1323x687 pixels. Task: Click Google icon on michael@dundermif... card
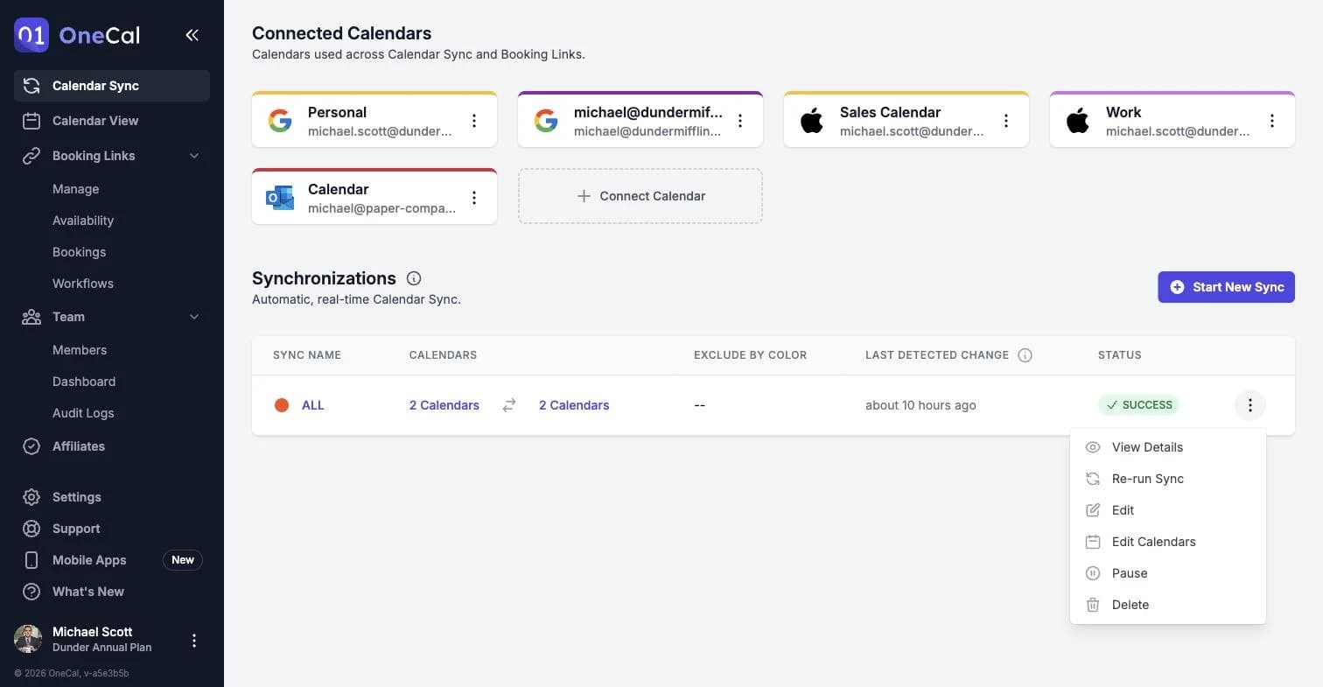[x=546, y=121]
